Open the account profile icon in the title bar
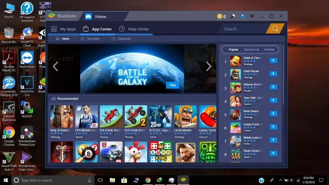The image size is (329, 185). [243, 16]
